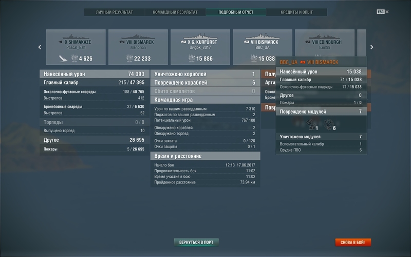Click Урон по вашим разведданным row
The width and height of the screenshot is (411, 257).
[x=205, y=108]
